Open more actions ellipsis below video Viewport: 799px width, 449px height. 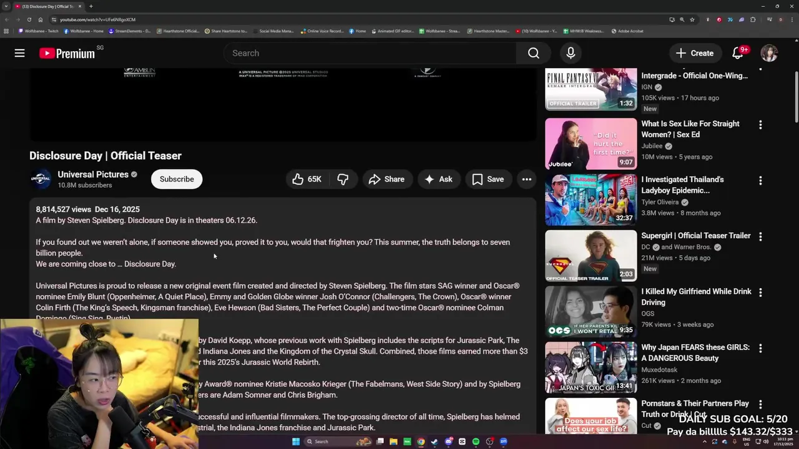point(527,179)
